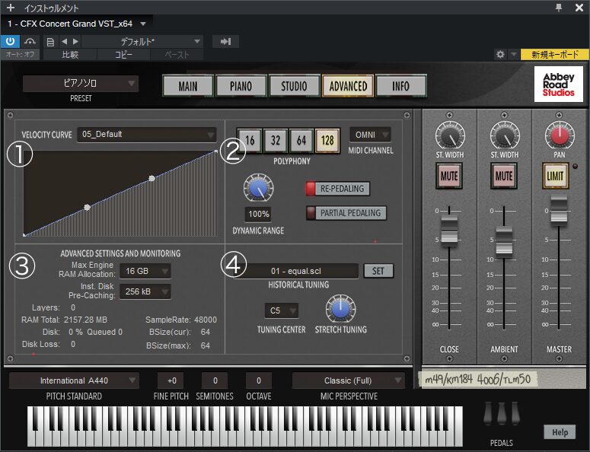Add a new instrument with plus icon
The image size is (590, 452).
pyautogui.click(x=11, y=8)
